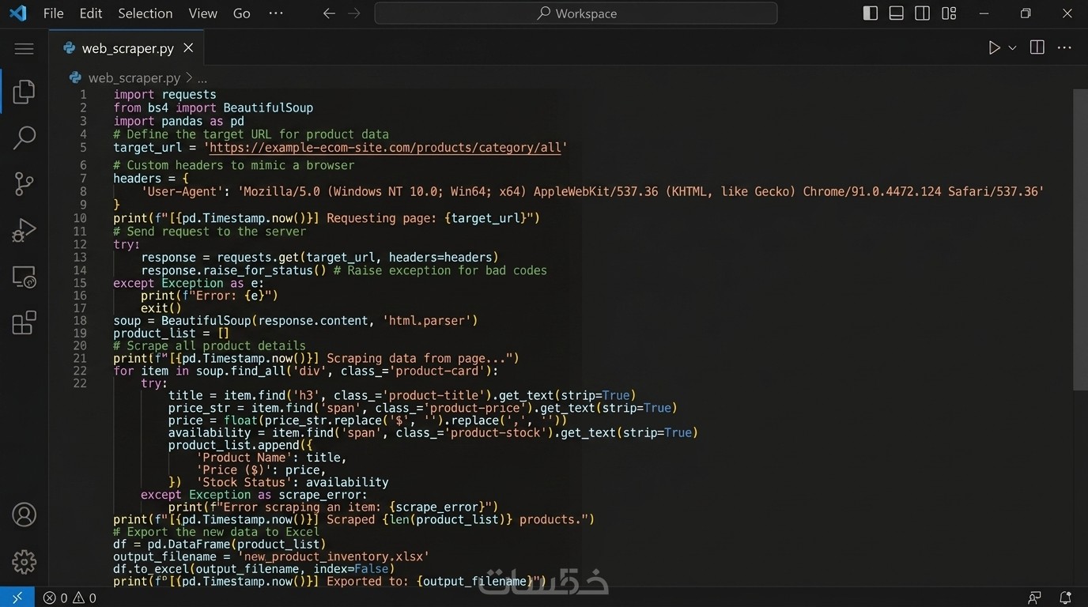
Task: Open the Explorer view in activity bar
Action: point(24,92)
